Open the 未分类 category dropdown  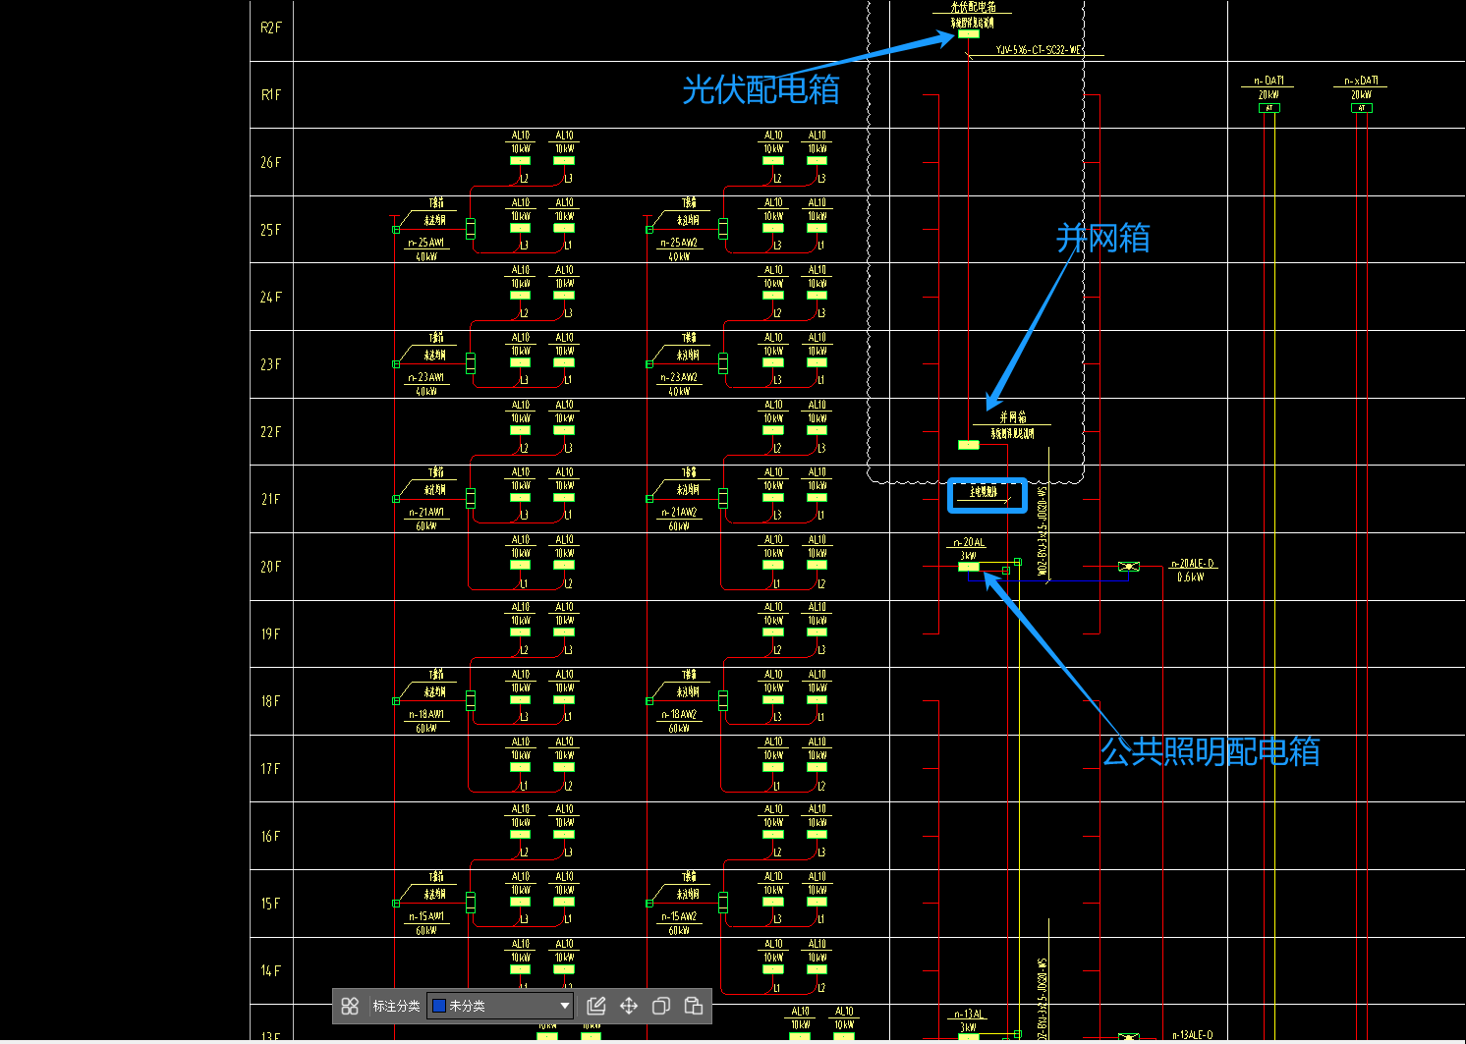click(x=500, y=1006)
